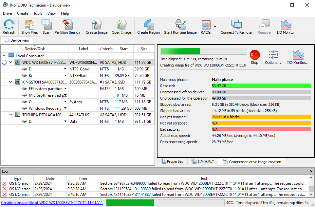This screenshot has height=207, width=315.
Task: Open the K: partition dropdown arrow
Action: coord(65,76)
